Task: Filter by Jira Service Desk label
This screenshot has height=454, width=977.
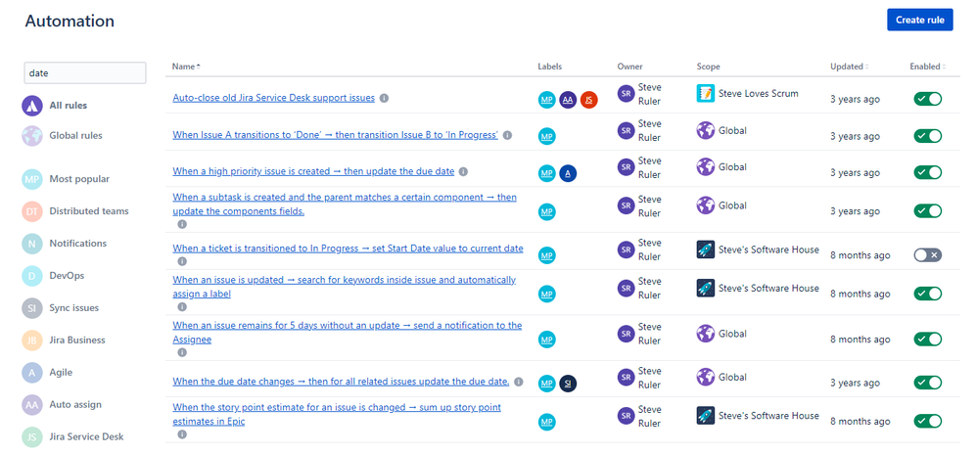Action: click(86, 437)
